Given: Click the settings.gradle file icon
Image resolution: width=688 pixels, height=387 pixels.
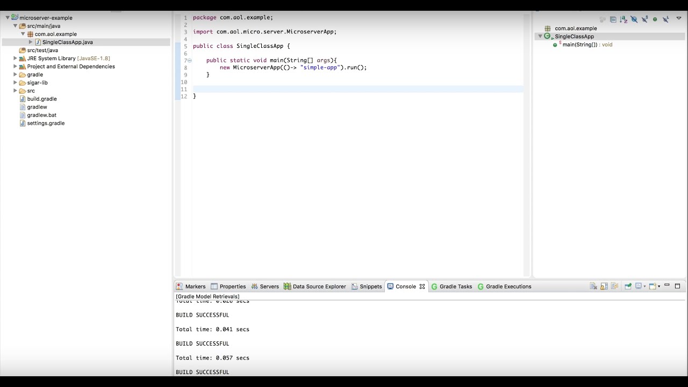Looking at the screenshot, I should [23, 123].
